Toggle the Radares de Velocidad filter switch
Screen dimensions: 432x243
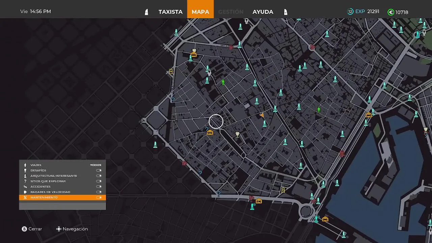99,192
